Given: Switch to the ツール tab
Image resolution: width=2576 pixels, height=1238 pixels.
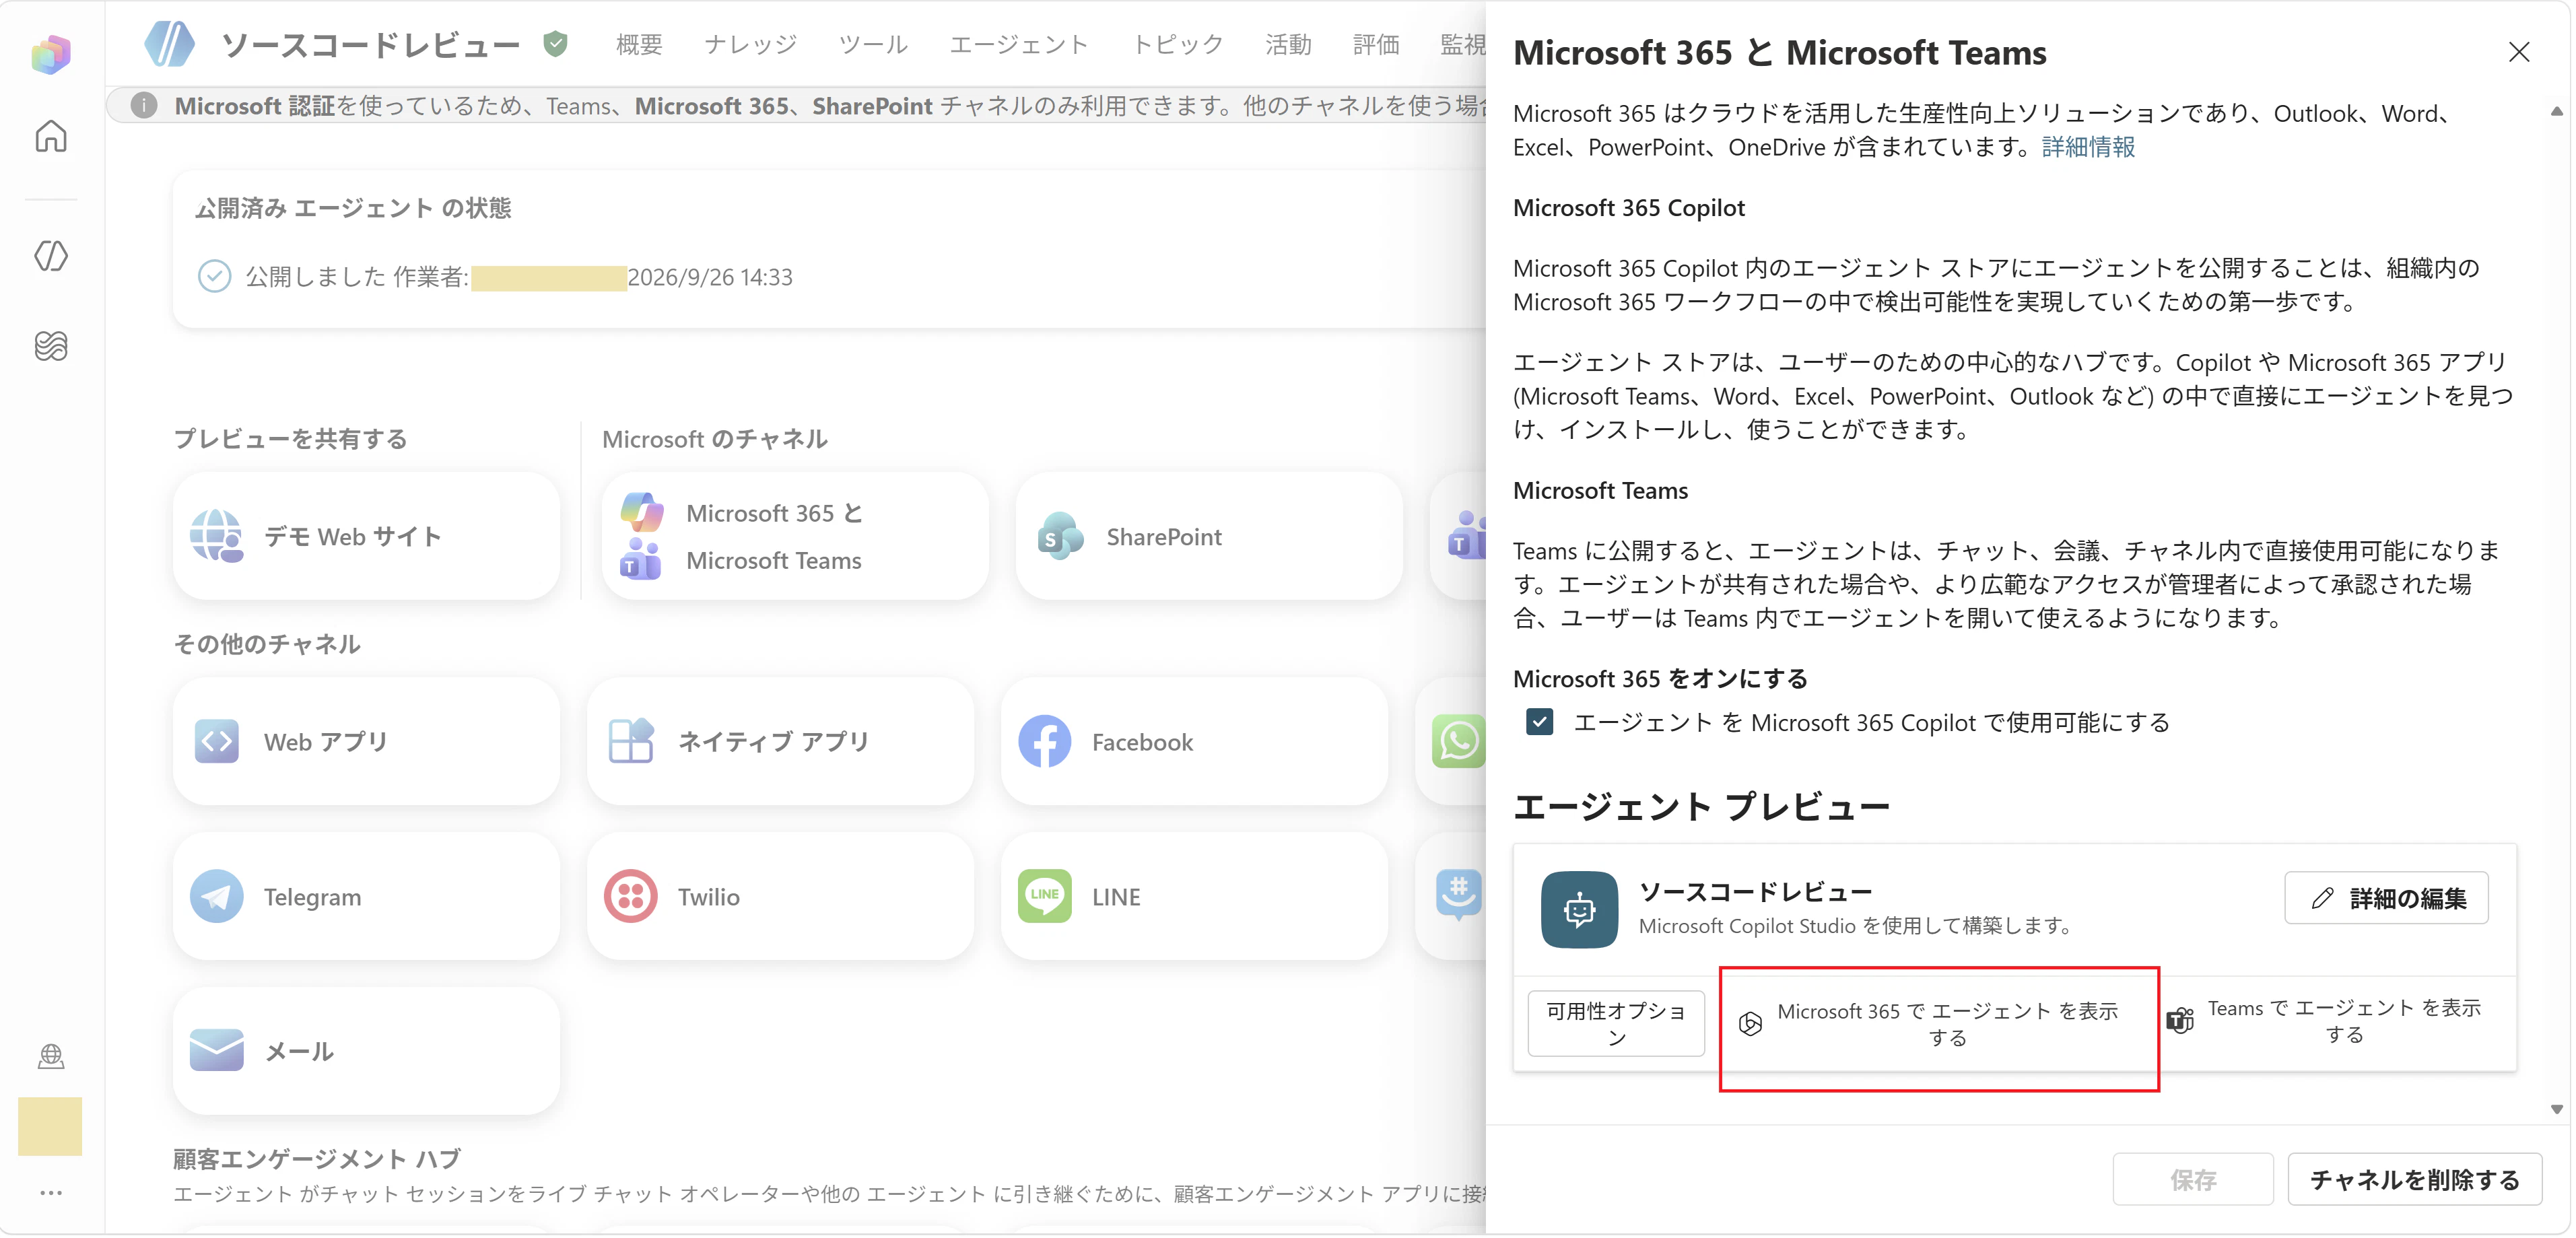Looking at the screenshot, I should pyautogui.click(x=873, y=44).
